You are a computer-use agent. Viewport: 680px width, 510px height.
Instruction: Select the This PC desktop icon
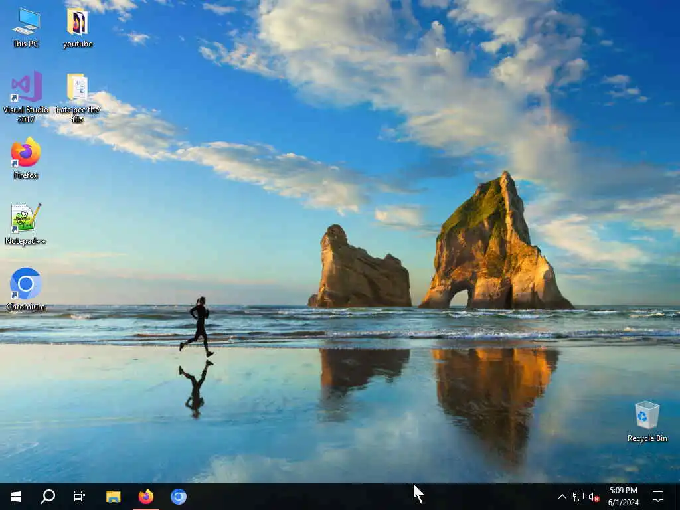click(26, 27)
